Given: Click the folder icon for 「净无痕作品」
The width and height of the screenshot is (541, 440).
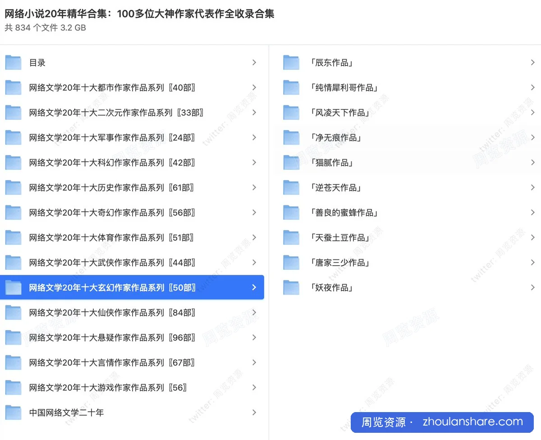Looking at the screenshot, I should click(291, 137).
